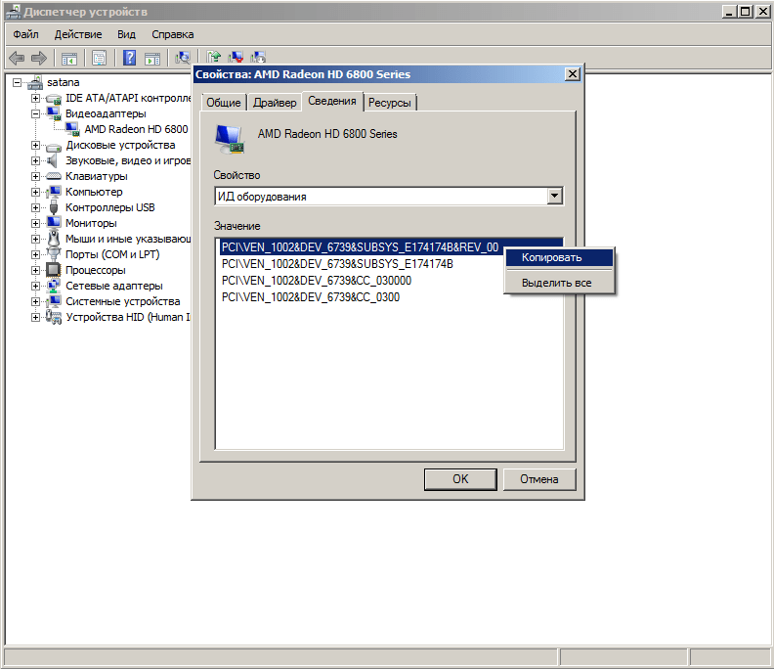The height and width of the screenshot is (669, 774).
Task: Click the Мыши mouse icon
Action: click(54, 238)
